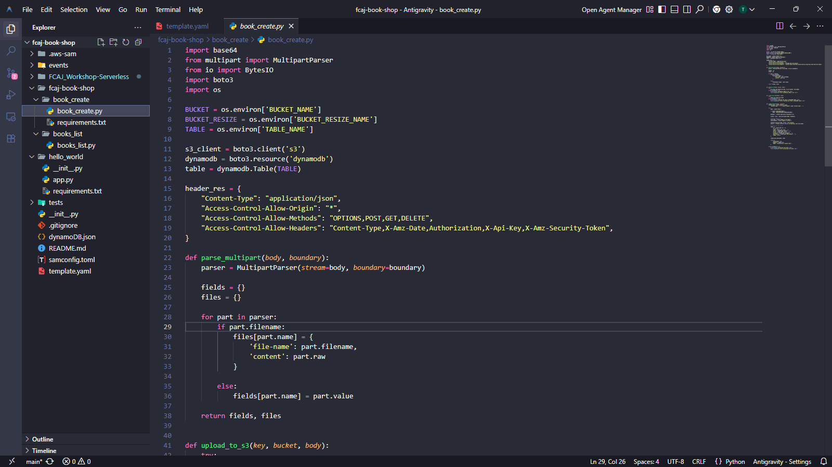Open editor more actions menu
Screen dimensions: 832x467
pyautogui.click(x=820, y=26)
